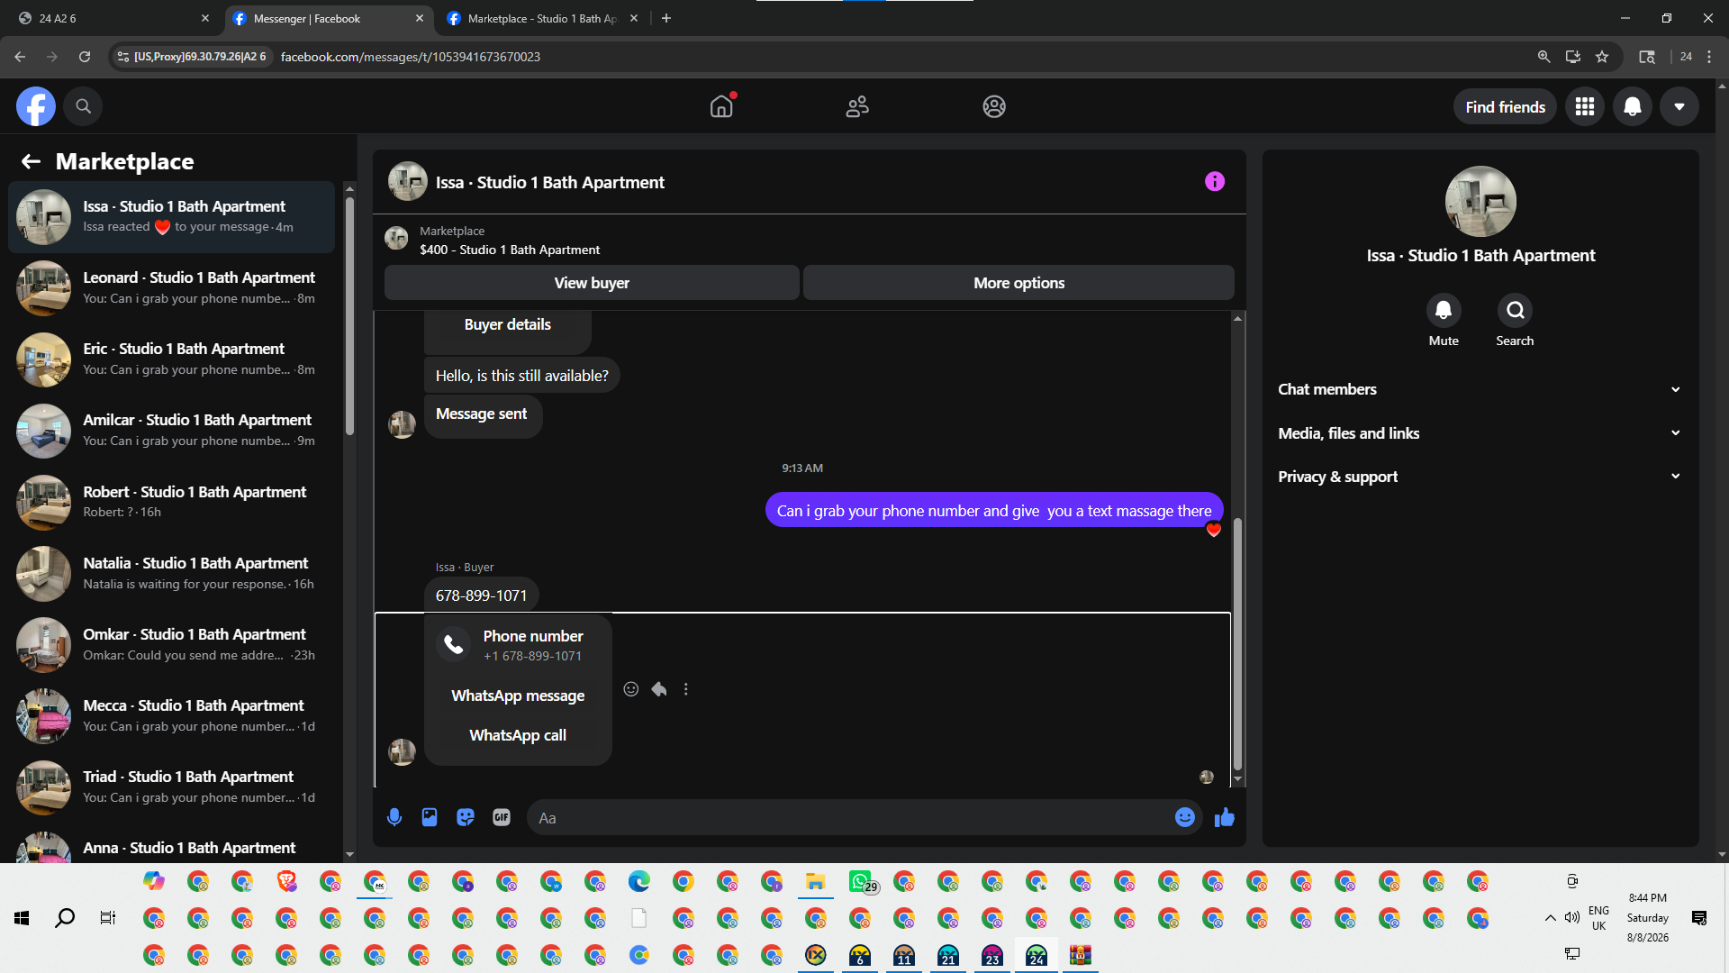Open the Amilcar Studio 1 Bath Apartment chat
The width and height of the screenshot is (1729, 973).
[x=171, y=431]
